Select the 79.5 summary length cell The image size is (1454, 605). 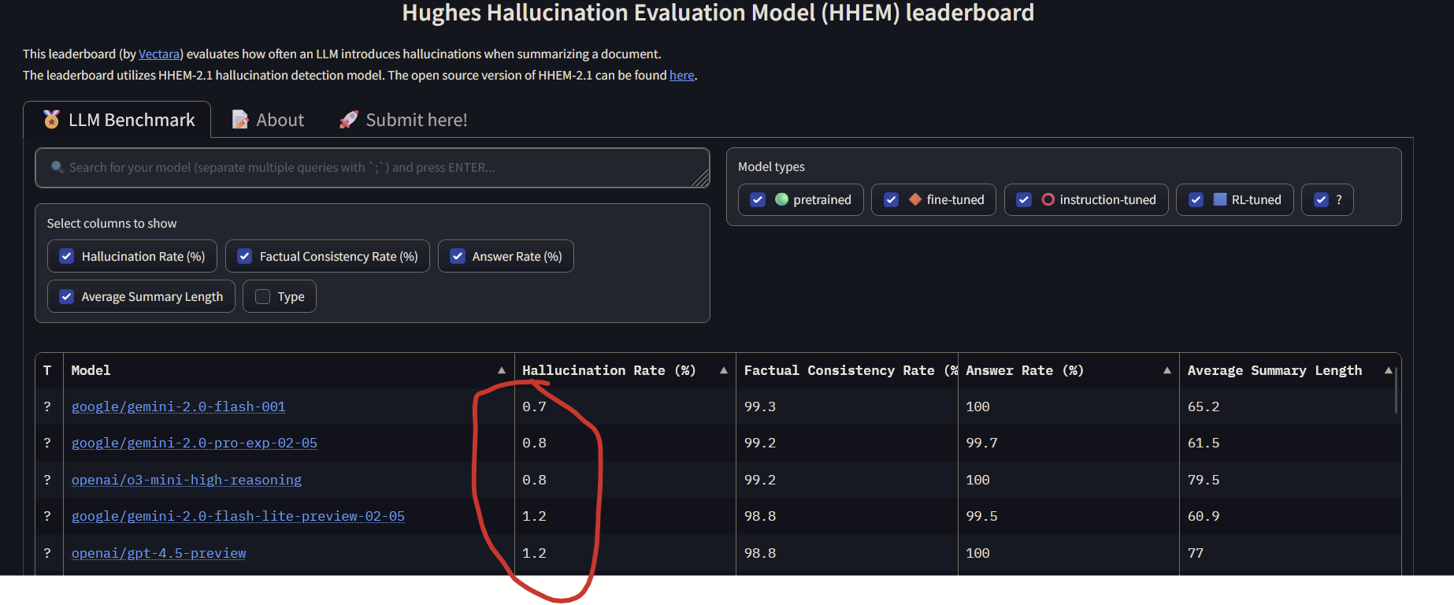[x=1290, y=480]
